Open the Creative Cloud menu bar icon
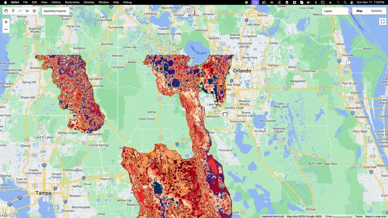388x218 pixels. [x=264, y=2]
